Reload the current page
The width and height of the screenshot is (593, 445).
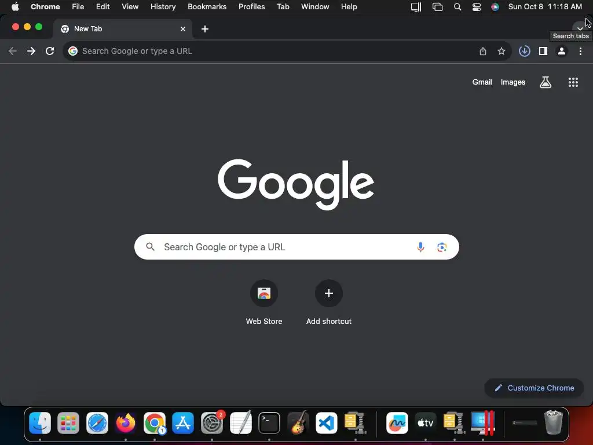(x=50, y=51)
